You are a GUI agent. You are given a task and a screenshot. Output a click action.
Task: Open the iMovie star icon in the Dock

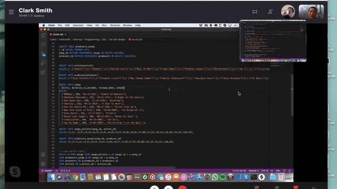(191, 177)
